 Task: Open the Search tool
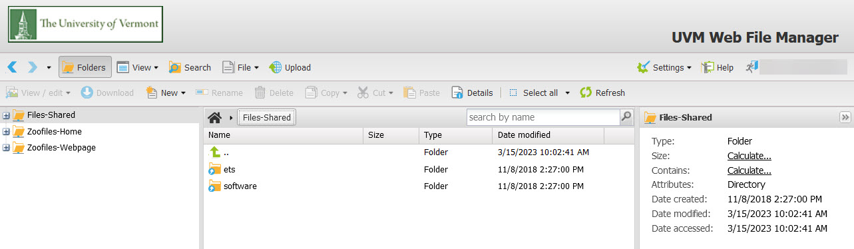tap(190, 67)
